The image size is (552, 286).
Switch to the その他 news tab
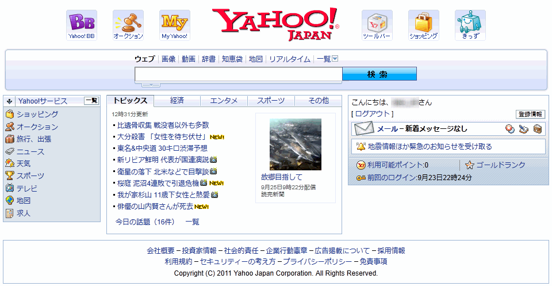point(318,101)
